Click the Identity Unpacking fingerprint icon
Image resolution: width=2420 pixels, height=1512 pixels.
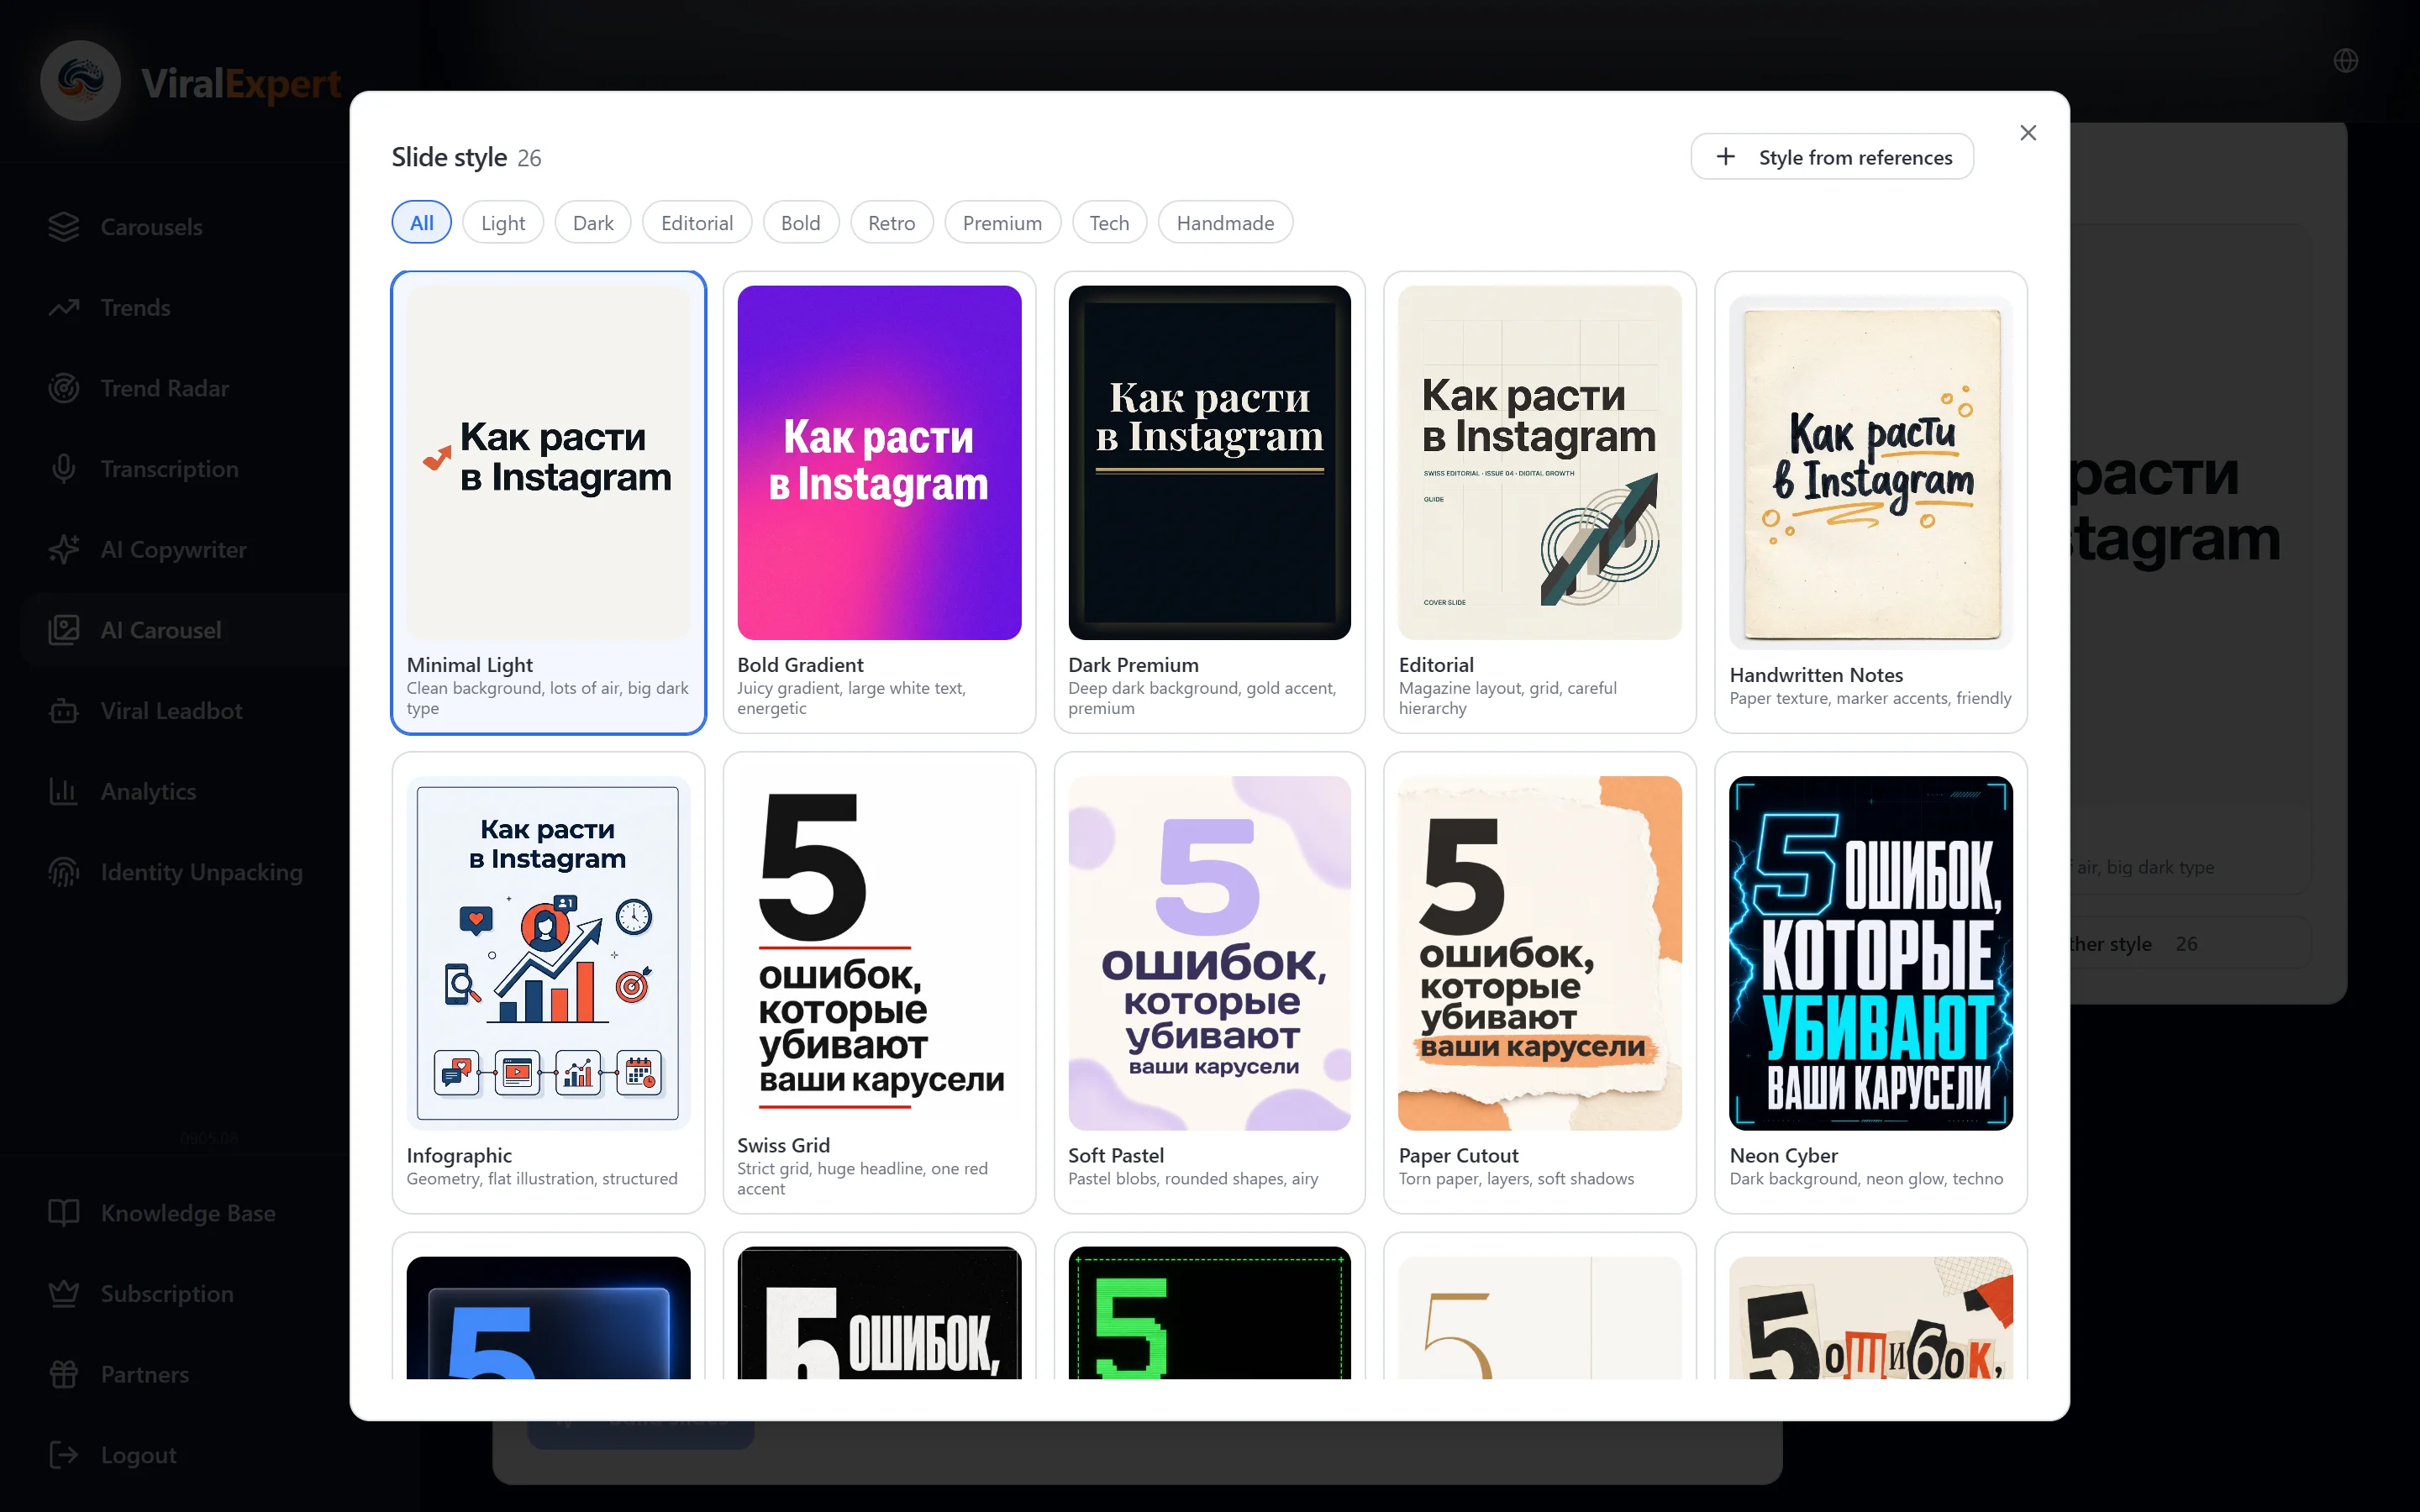click(x=64, y=872)
